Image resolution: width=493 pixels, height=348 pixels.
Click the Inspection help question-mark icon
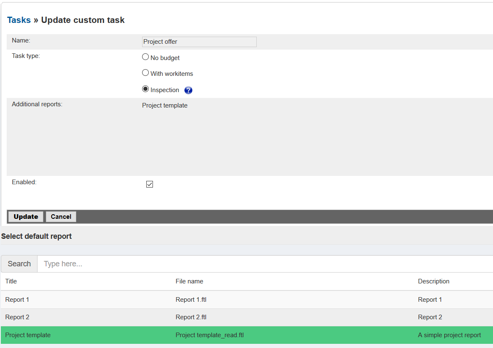coord(188,90)
